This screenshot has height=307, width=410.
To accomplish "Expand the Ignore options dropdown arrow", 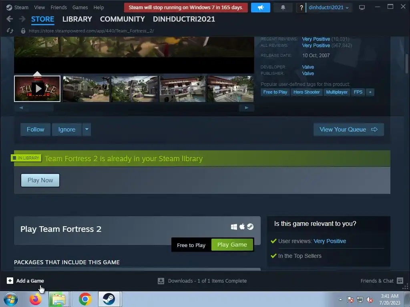I will pos(87,130).
